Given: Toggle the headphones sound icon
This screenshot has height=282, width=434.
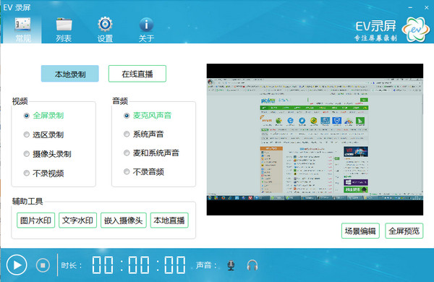Looking at the screenshot, I should tap(252, 265).
